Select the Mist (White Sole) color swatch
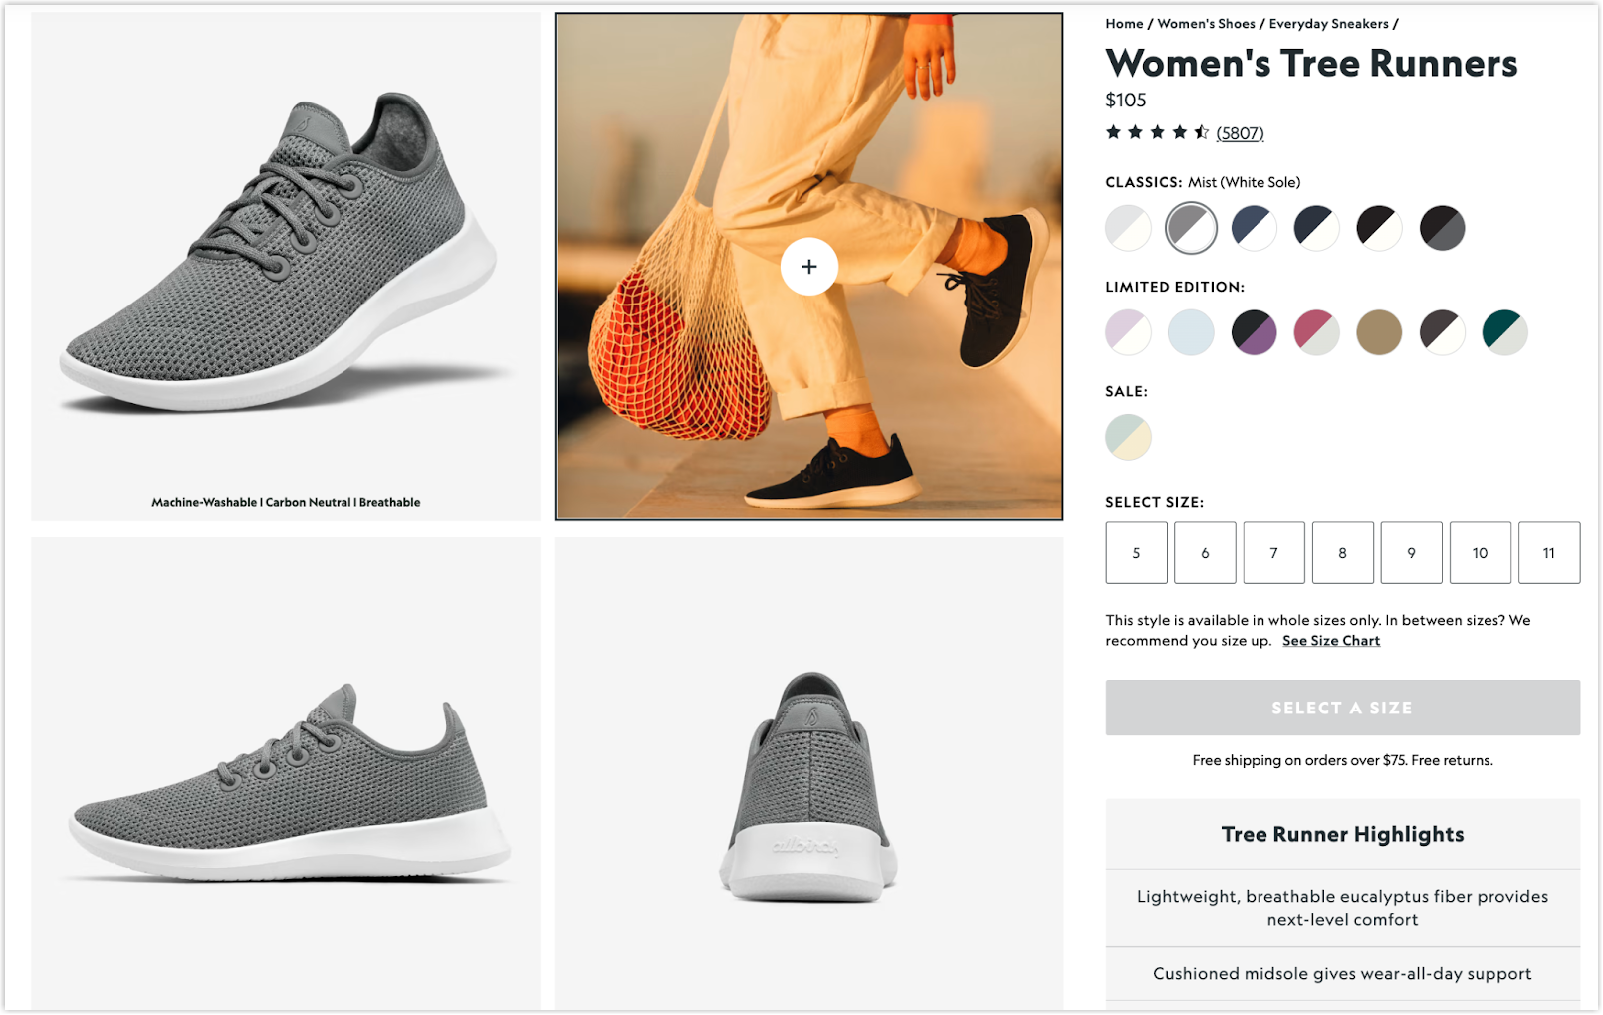Viewport: 1603px width, 1015px height. (x=1191, y=227)
